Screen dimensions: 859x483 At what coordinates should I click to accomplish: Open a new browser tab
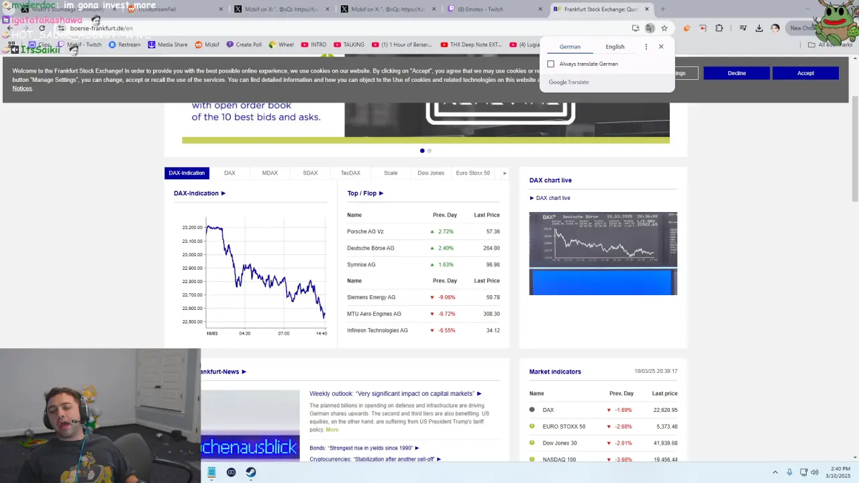pyautogui.click(x=663, y=9)
